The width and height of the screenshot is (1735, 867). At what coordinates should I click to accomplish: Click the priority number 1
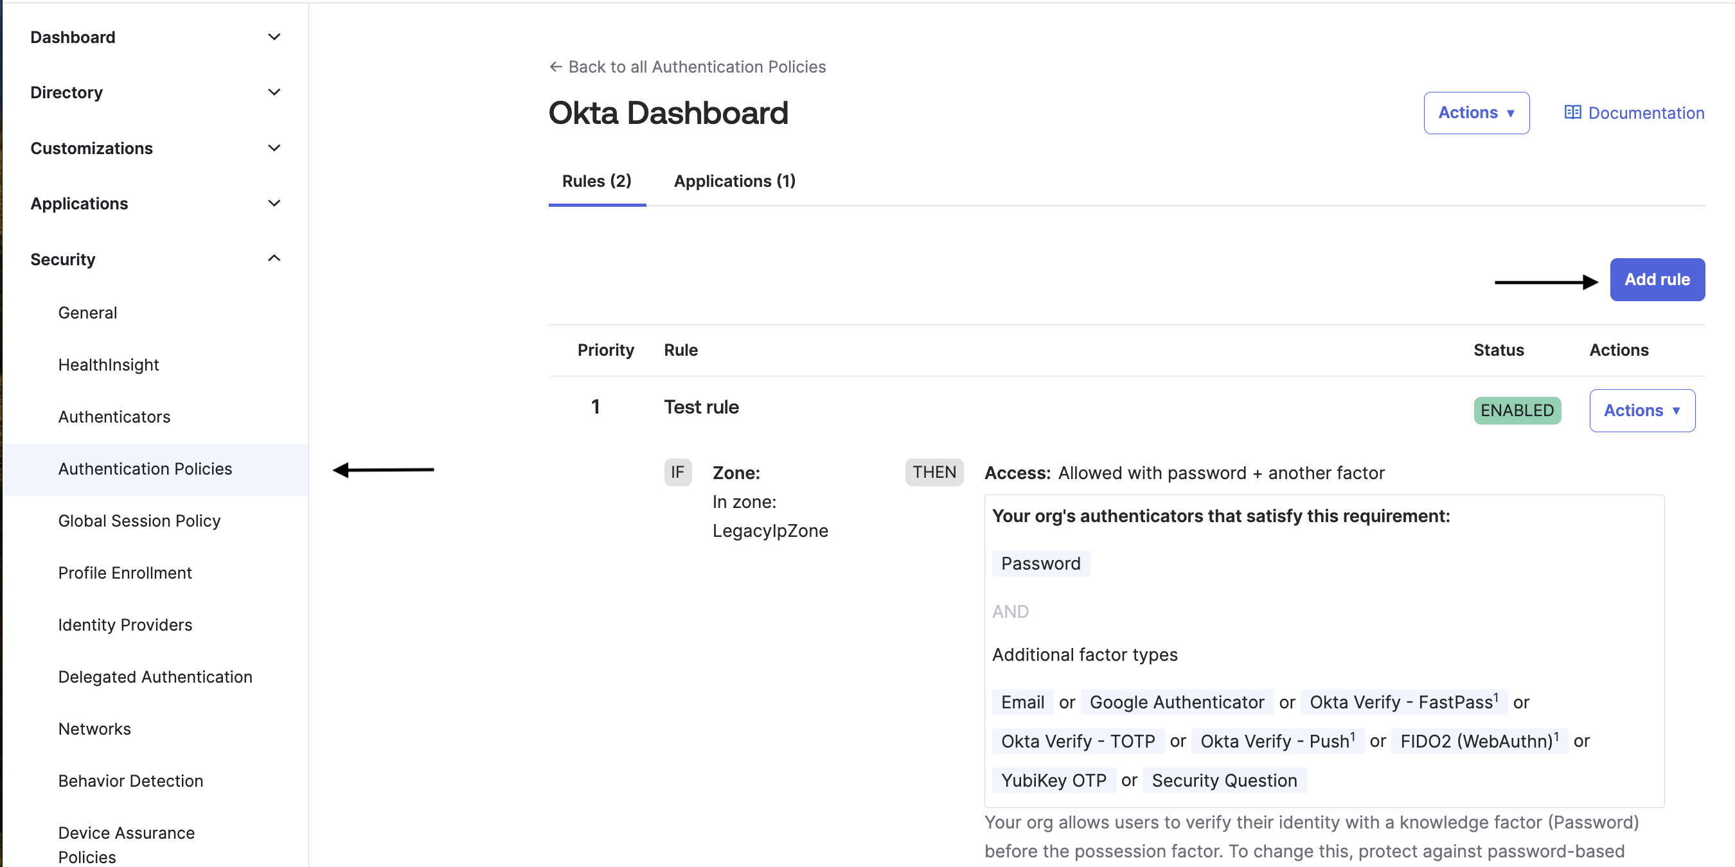coord(596,407)
